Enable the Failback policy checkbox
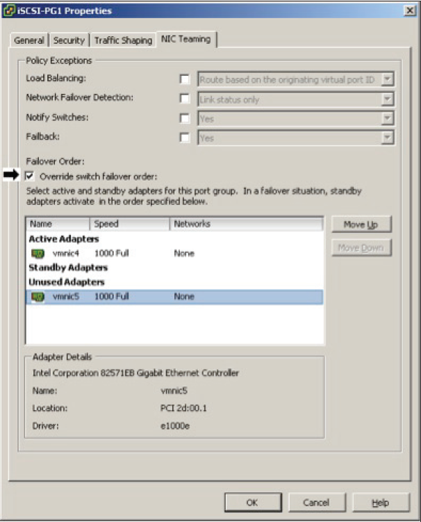Viewport: 421px width, 522px height. coord(185,138)
